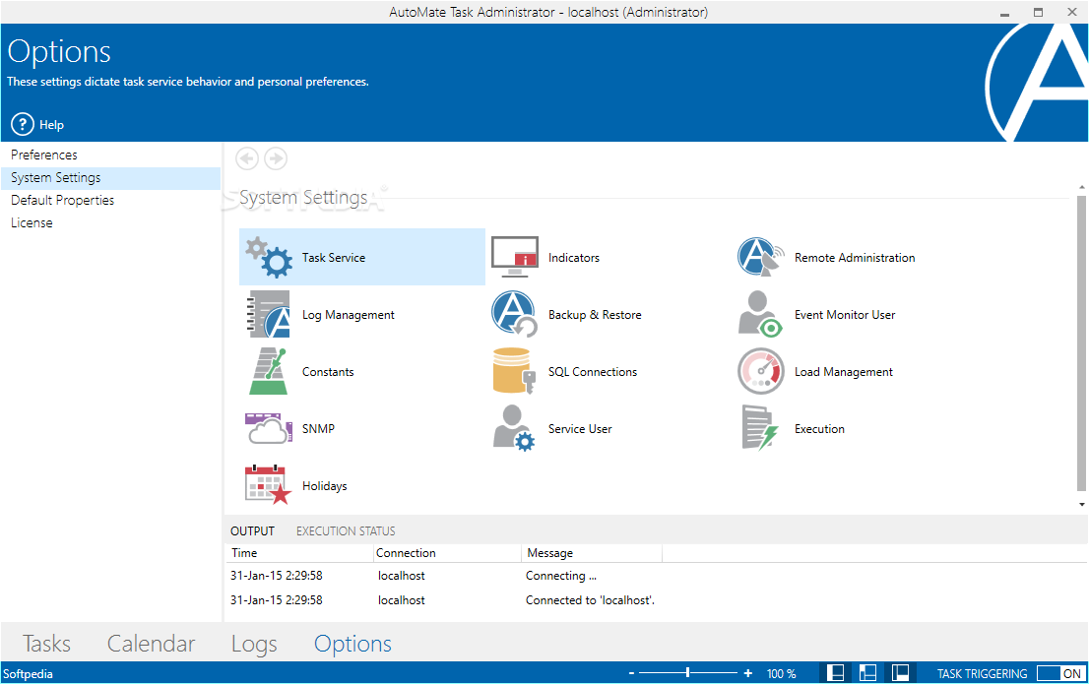Open the Log Management notebook icon
This screenshot has height=684, width=1089.
268,314
